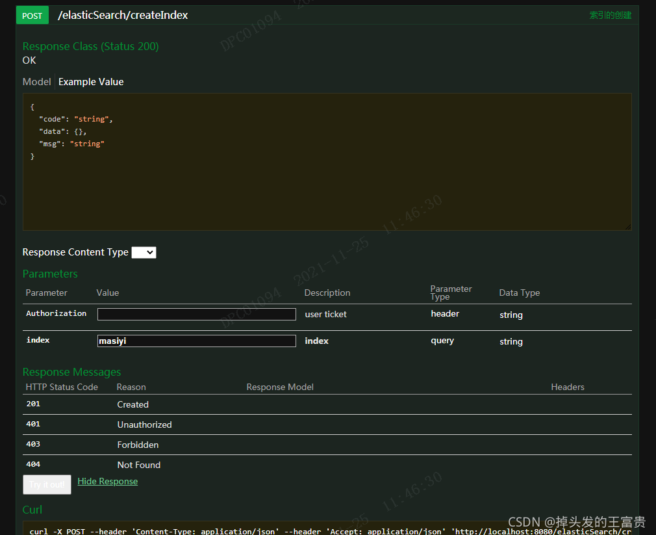Click the "Not Found" reason text
Image resolution: width=656 pixels, height=535 pixels.
coord(138,465)
